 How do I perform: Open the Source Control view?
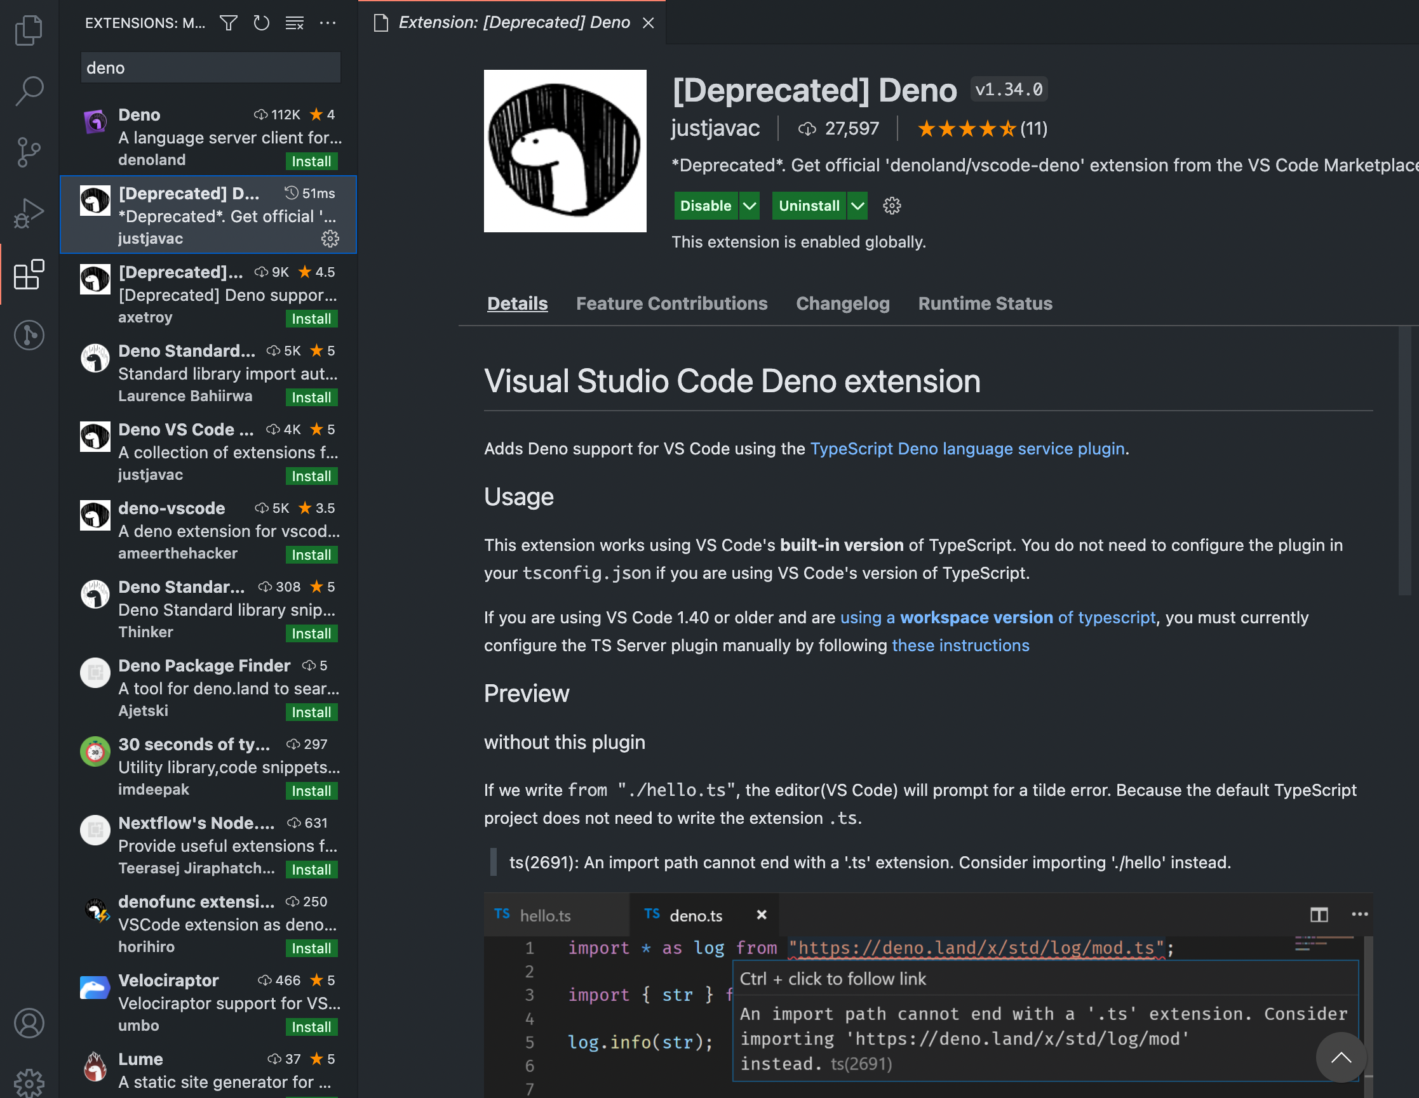click(x=29, y=152)
